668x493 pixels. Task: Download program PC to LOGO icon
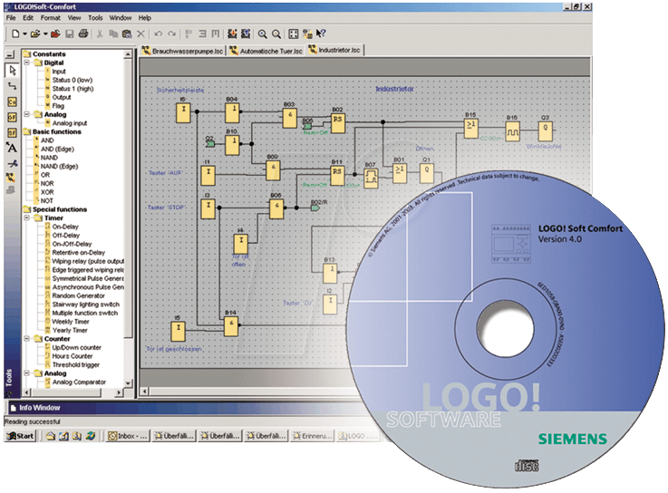(232, 34)
